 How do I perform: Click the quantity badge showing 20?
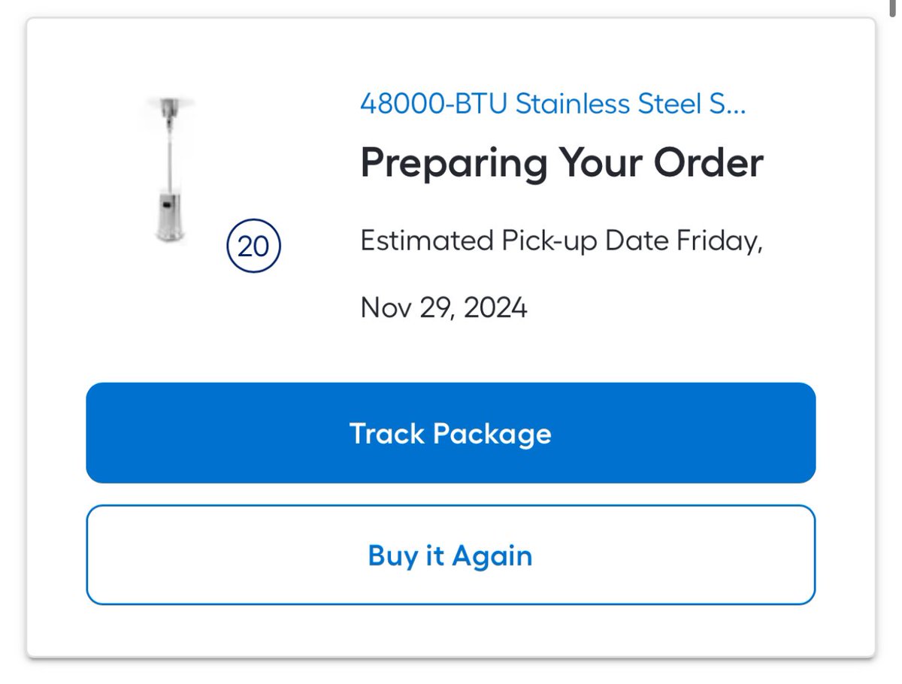pyautogui.click(x=253, y=246)
